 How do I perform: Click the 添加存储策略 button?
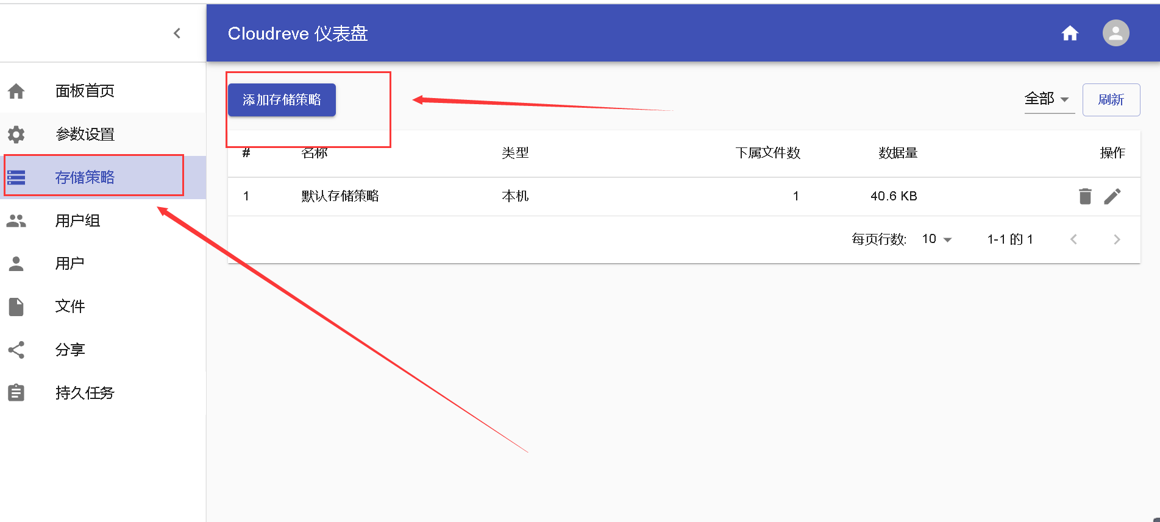click(x=282, y=100)
